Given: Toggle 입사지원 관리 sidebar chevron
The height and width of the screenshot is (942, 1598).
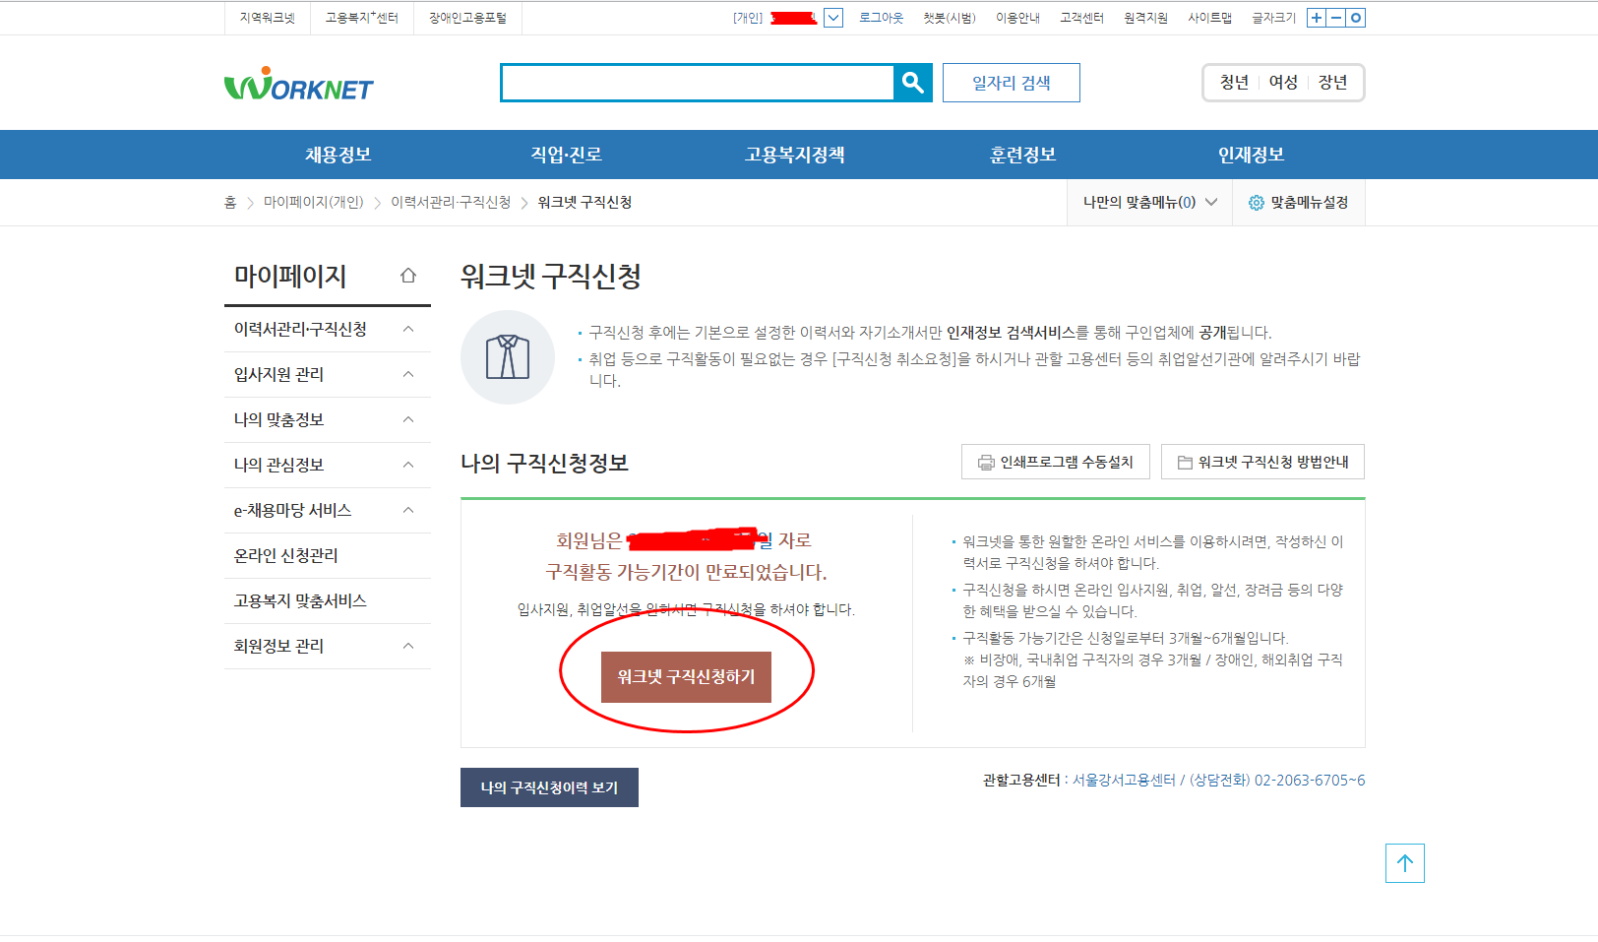Looking at the screenshot, I should (x=409, y=374).
